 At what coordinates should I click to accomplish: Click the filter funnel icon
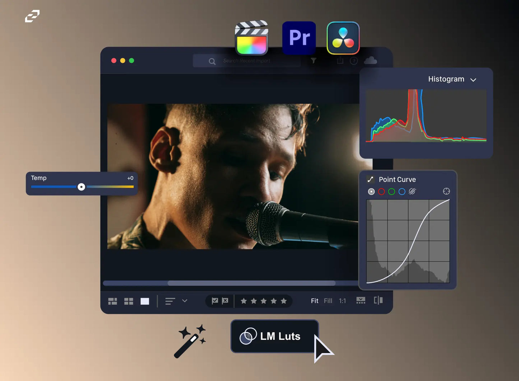pos(314,61)
